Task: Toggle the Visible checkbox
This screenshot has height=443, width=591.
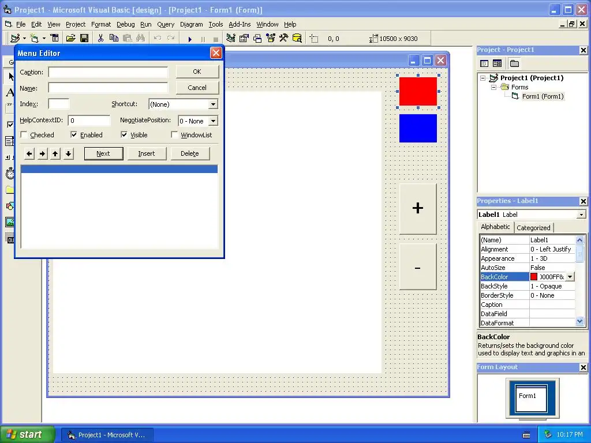Action: coord(124,134)
